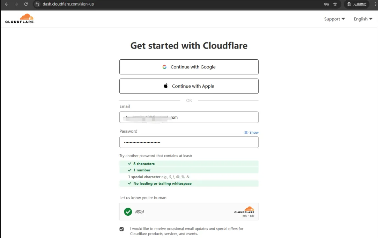378x238 pixels.
Task: Click the Cloudflare logo in the captcha widget
Action: click(x=244, y=210)
